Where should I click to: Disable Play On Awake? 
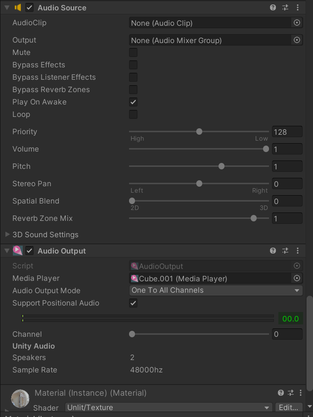[x=133, y=102]
